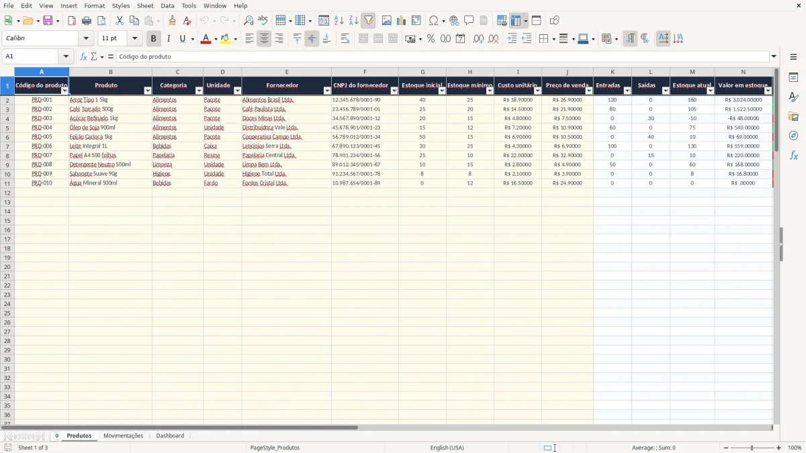Viewport: 806px width, 453px height.
Task: Switch to the Dashboard sheet tab
Action: (170, 436)
